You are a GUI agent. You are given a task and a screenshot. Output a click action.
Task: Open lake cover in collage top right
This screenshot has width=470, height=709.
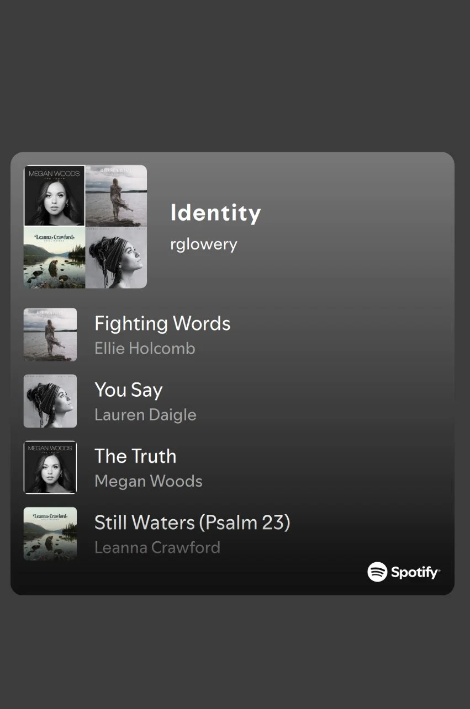(116, 196)
